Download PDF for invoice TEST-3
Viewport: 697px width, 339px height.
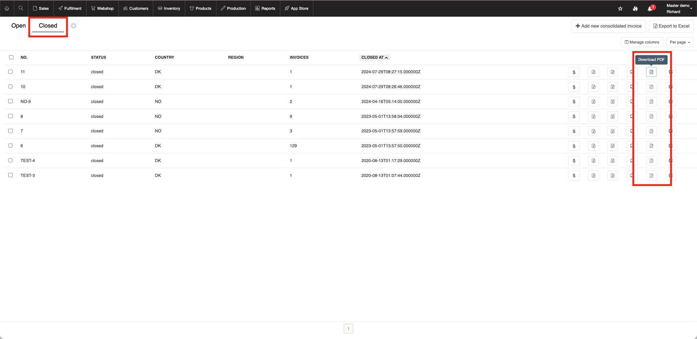tap(651, 176)
